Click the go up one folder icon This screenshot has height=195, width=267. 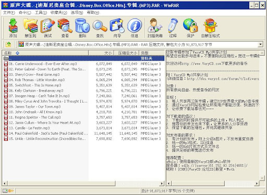coord(8,45)
